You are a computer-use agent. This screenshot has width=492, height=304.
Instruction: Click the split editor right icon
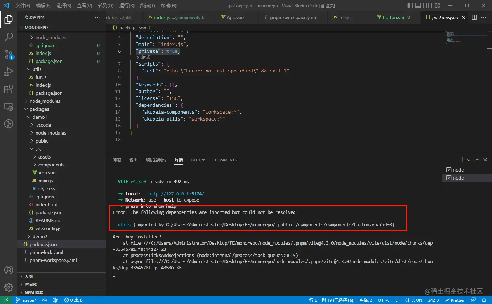(x=474, y=17)
